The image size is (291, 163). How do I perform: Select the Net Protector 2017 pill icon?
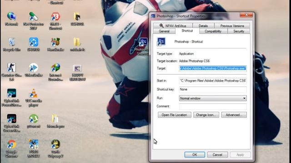tap(33, 16)
